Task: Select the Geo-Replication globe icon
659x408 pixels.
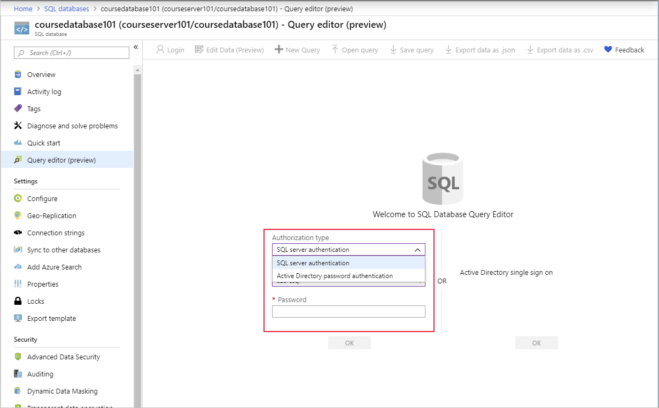Action: [19, 215]
